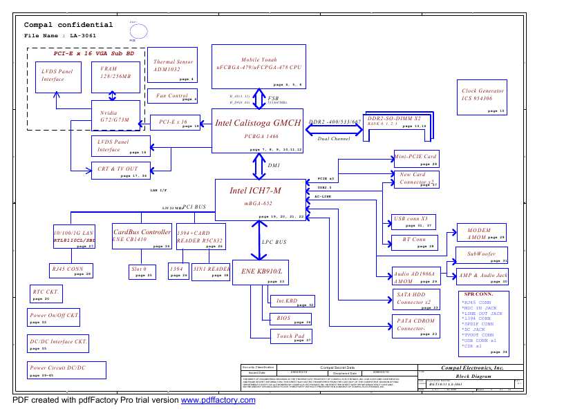Select "*LINE OUT JACK" in the SPR CONN list
The image size is (582, 411).
(482, 314)
